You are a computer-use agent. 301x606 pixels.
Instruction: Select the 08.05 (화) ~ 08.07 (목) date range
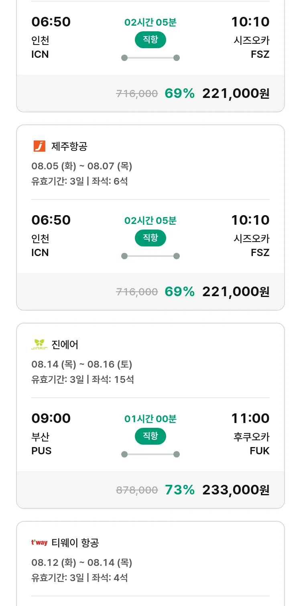coord(82,166)
